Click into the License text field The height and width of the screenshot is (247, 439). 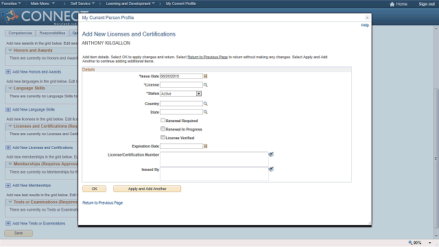point(181,85)
